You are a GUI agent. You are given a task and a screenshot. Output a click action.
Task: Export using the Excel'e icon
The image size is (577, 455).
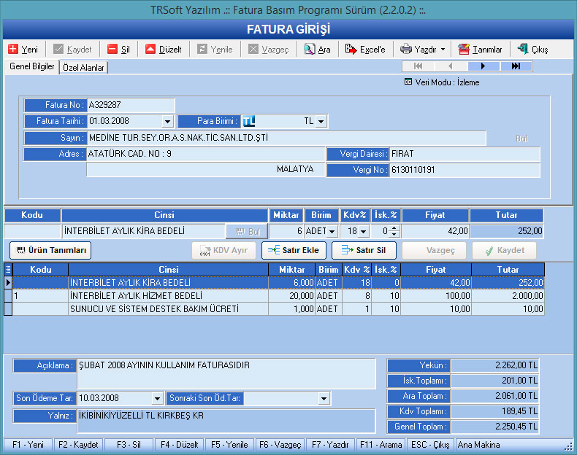pyautogui.click(x=351, y=49)
